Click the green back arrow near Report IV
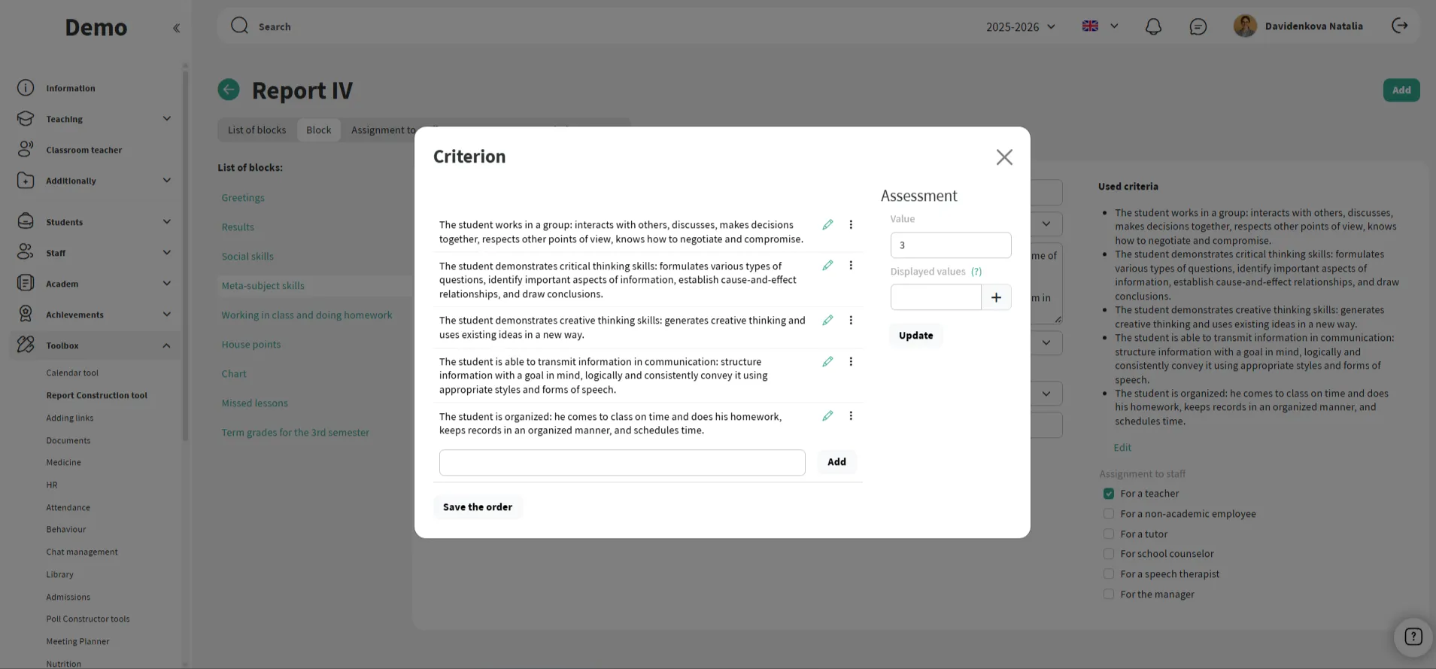Viewport: 1436px width, 669px height. click(x=229, y=90)
